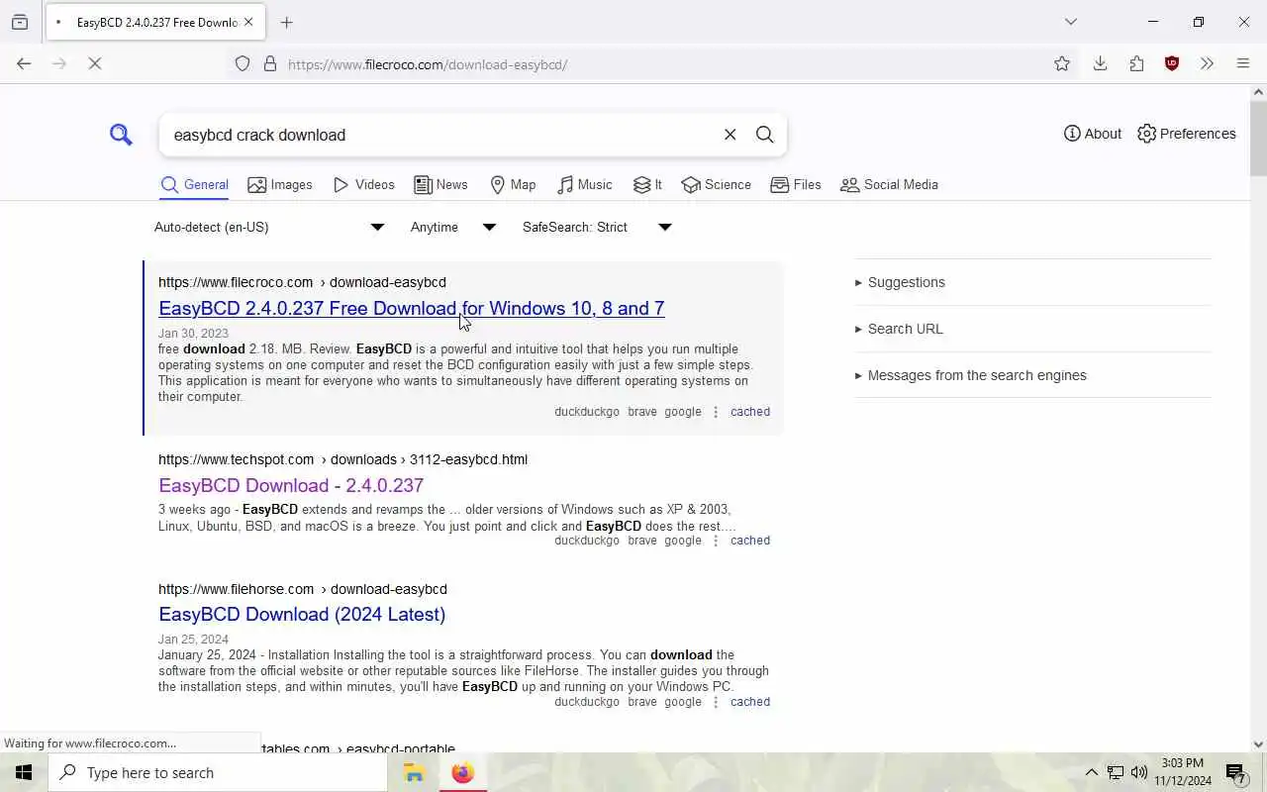Click the Firefox taskbar icon
Screen dimensions: 1267x792
[462, 772]
